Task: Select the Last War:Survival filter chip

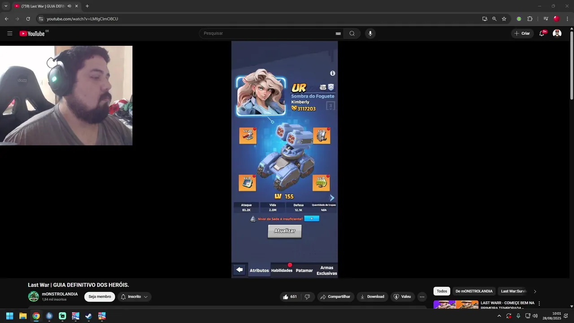Action: coord(513,291)
